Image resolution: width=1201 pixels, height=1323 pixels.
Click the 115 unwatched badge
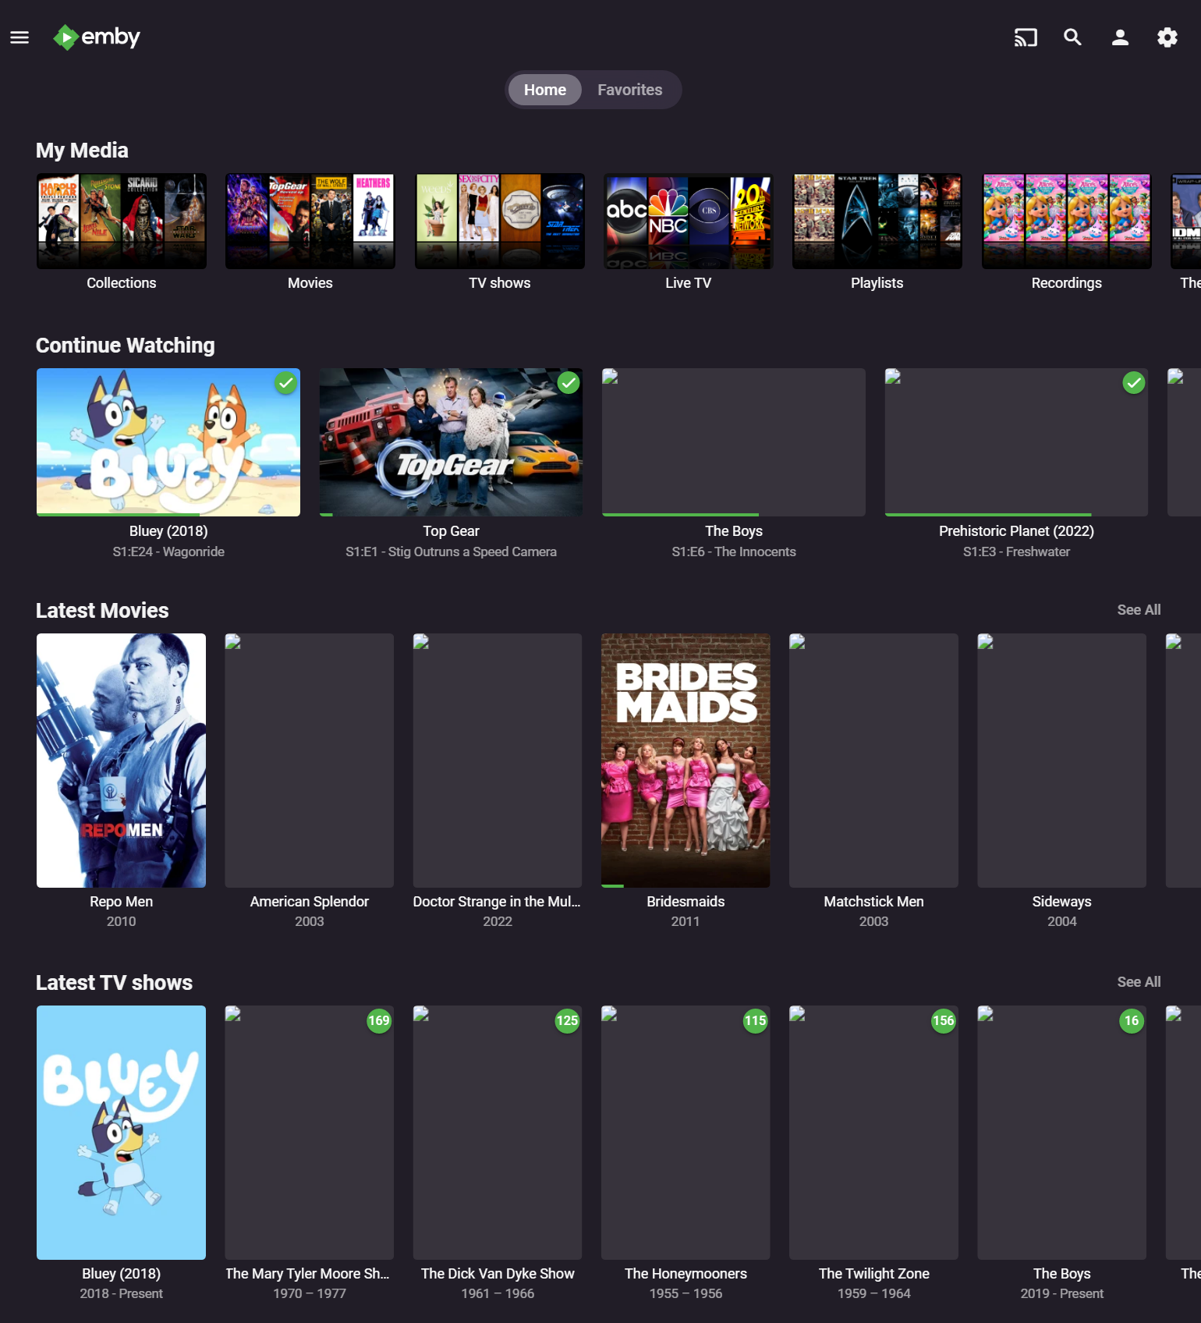[755, 1021]
